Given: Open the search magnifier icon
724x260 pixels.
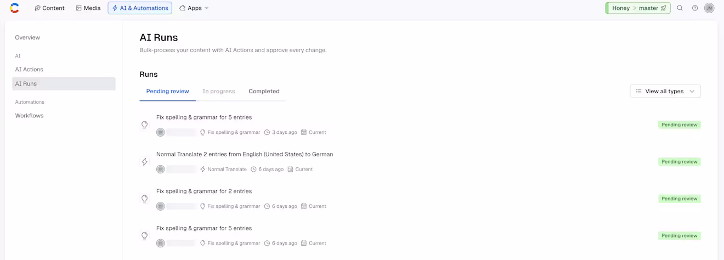Looking at the screenshot, I should coord(680,8).
